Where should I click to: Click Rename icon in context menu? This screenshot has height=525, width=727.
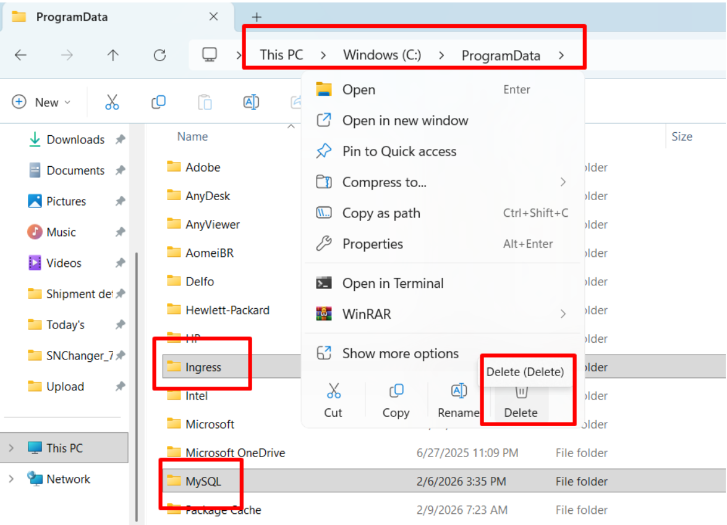coord(458,391)
